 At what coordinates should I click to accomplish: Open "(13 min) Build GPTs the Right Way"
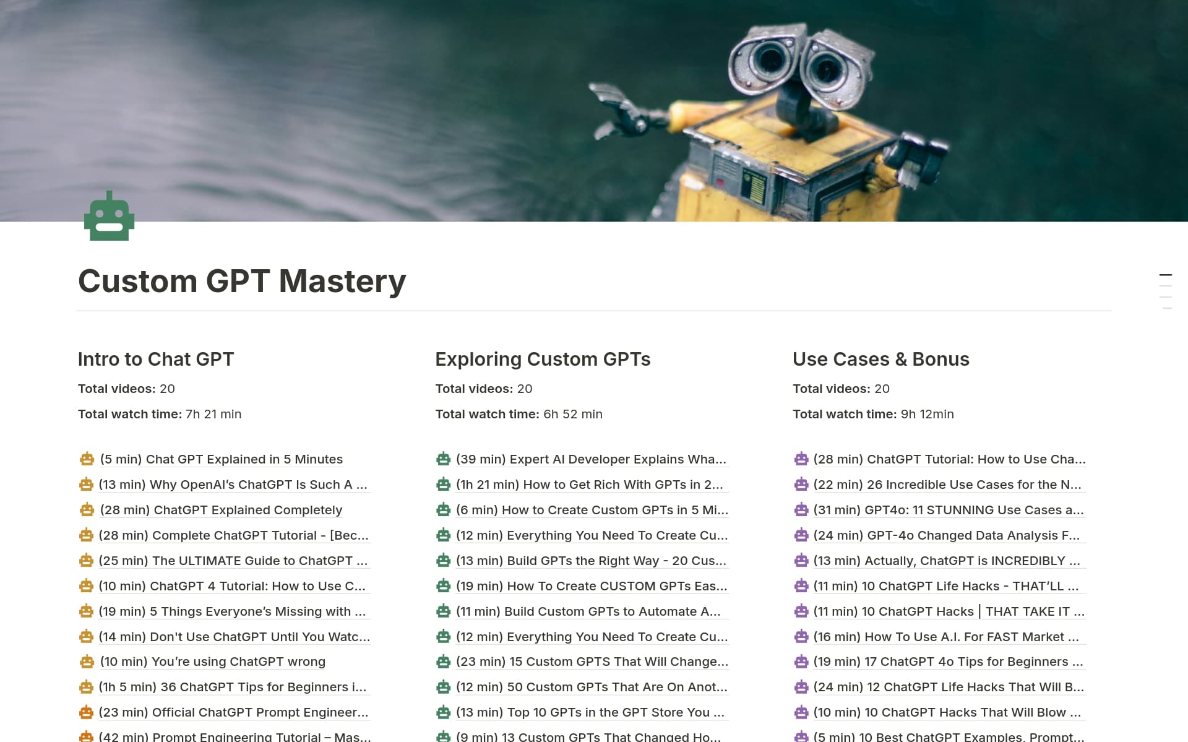pos(592,561)
